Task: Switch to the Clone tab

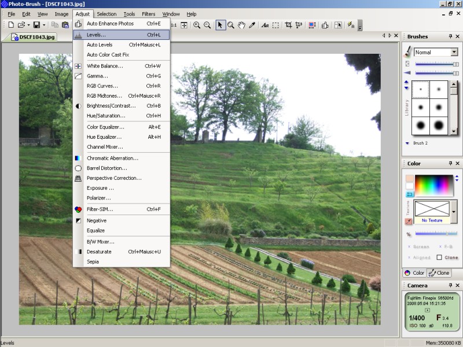Action: (439, 273)
